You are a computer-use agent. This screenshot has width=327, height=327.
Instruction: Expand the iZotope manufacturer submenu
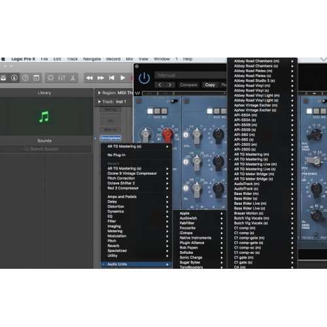[199, 233]
